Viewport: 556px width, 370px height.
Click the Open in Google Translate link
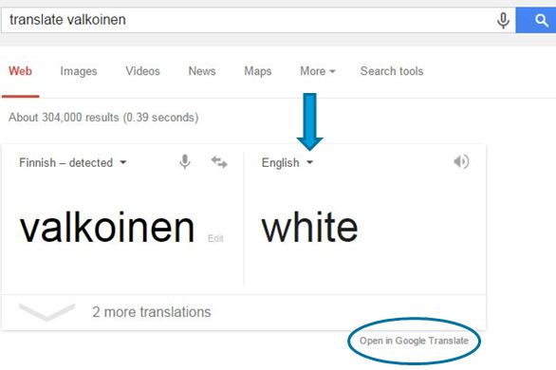point(414,341)
